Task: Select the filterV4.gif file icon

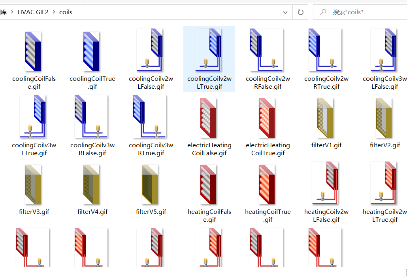Action: pos(91,185)
